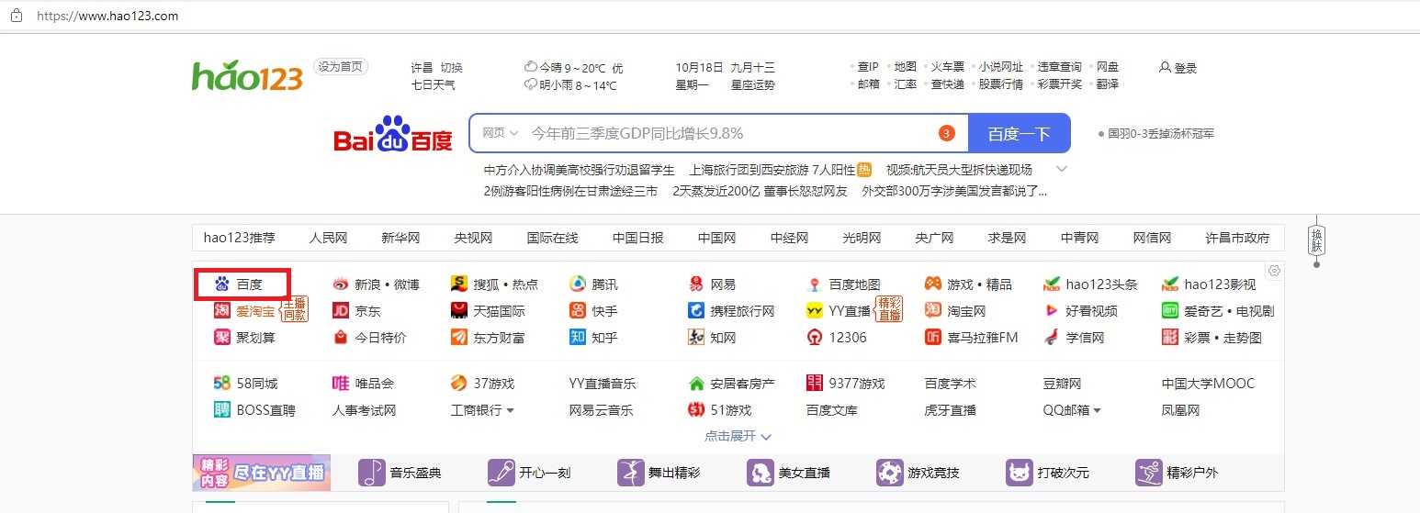The height and width of the screenshot is (513, 1420).
Task: Click the gamepad icon beside 游戏•精品
Action: click(932, 284)
